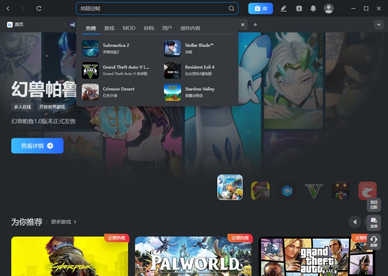
Task: Close the open tab with X
Action: pos(242,25)
